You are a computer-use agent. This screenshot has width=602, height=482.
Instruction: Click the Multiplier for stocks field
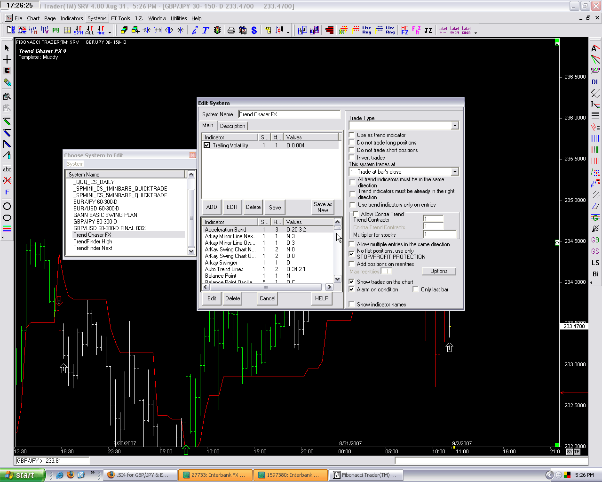tap(440, 234)
